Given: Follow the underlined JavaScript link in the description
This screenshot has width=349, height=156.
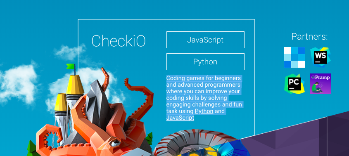Looking at the screenshot, I should (x=180, y=118).
